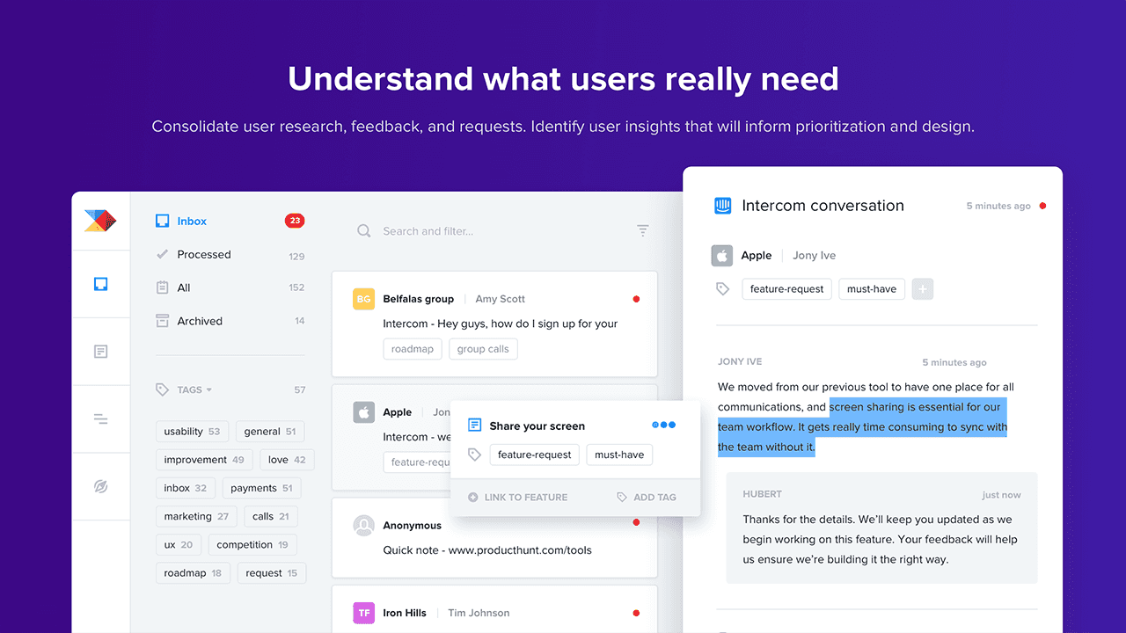The width and height of the screenshot is (1126, 633).
Task: Select the compass icon in the sidebar
Action: pos(101,486)
